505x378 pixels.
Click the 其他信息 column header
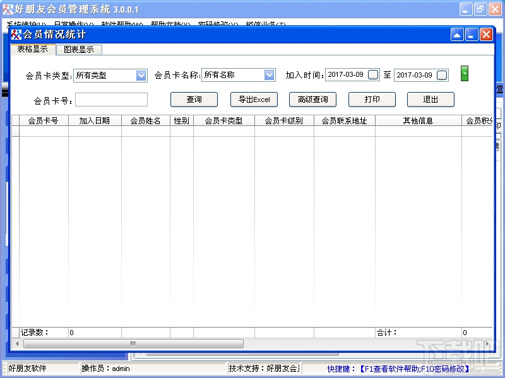(x=418, y=121)
